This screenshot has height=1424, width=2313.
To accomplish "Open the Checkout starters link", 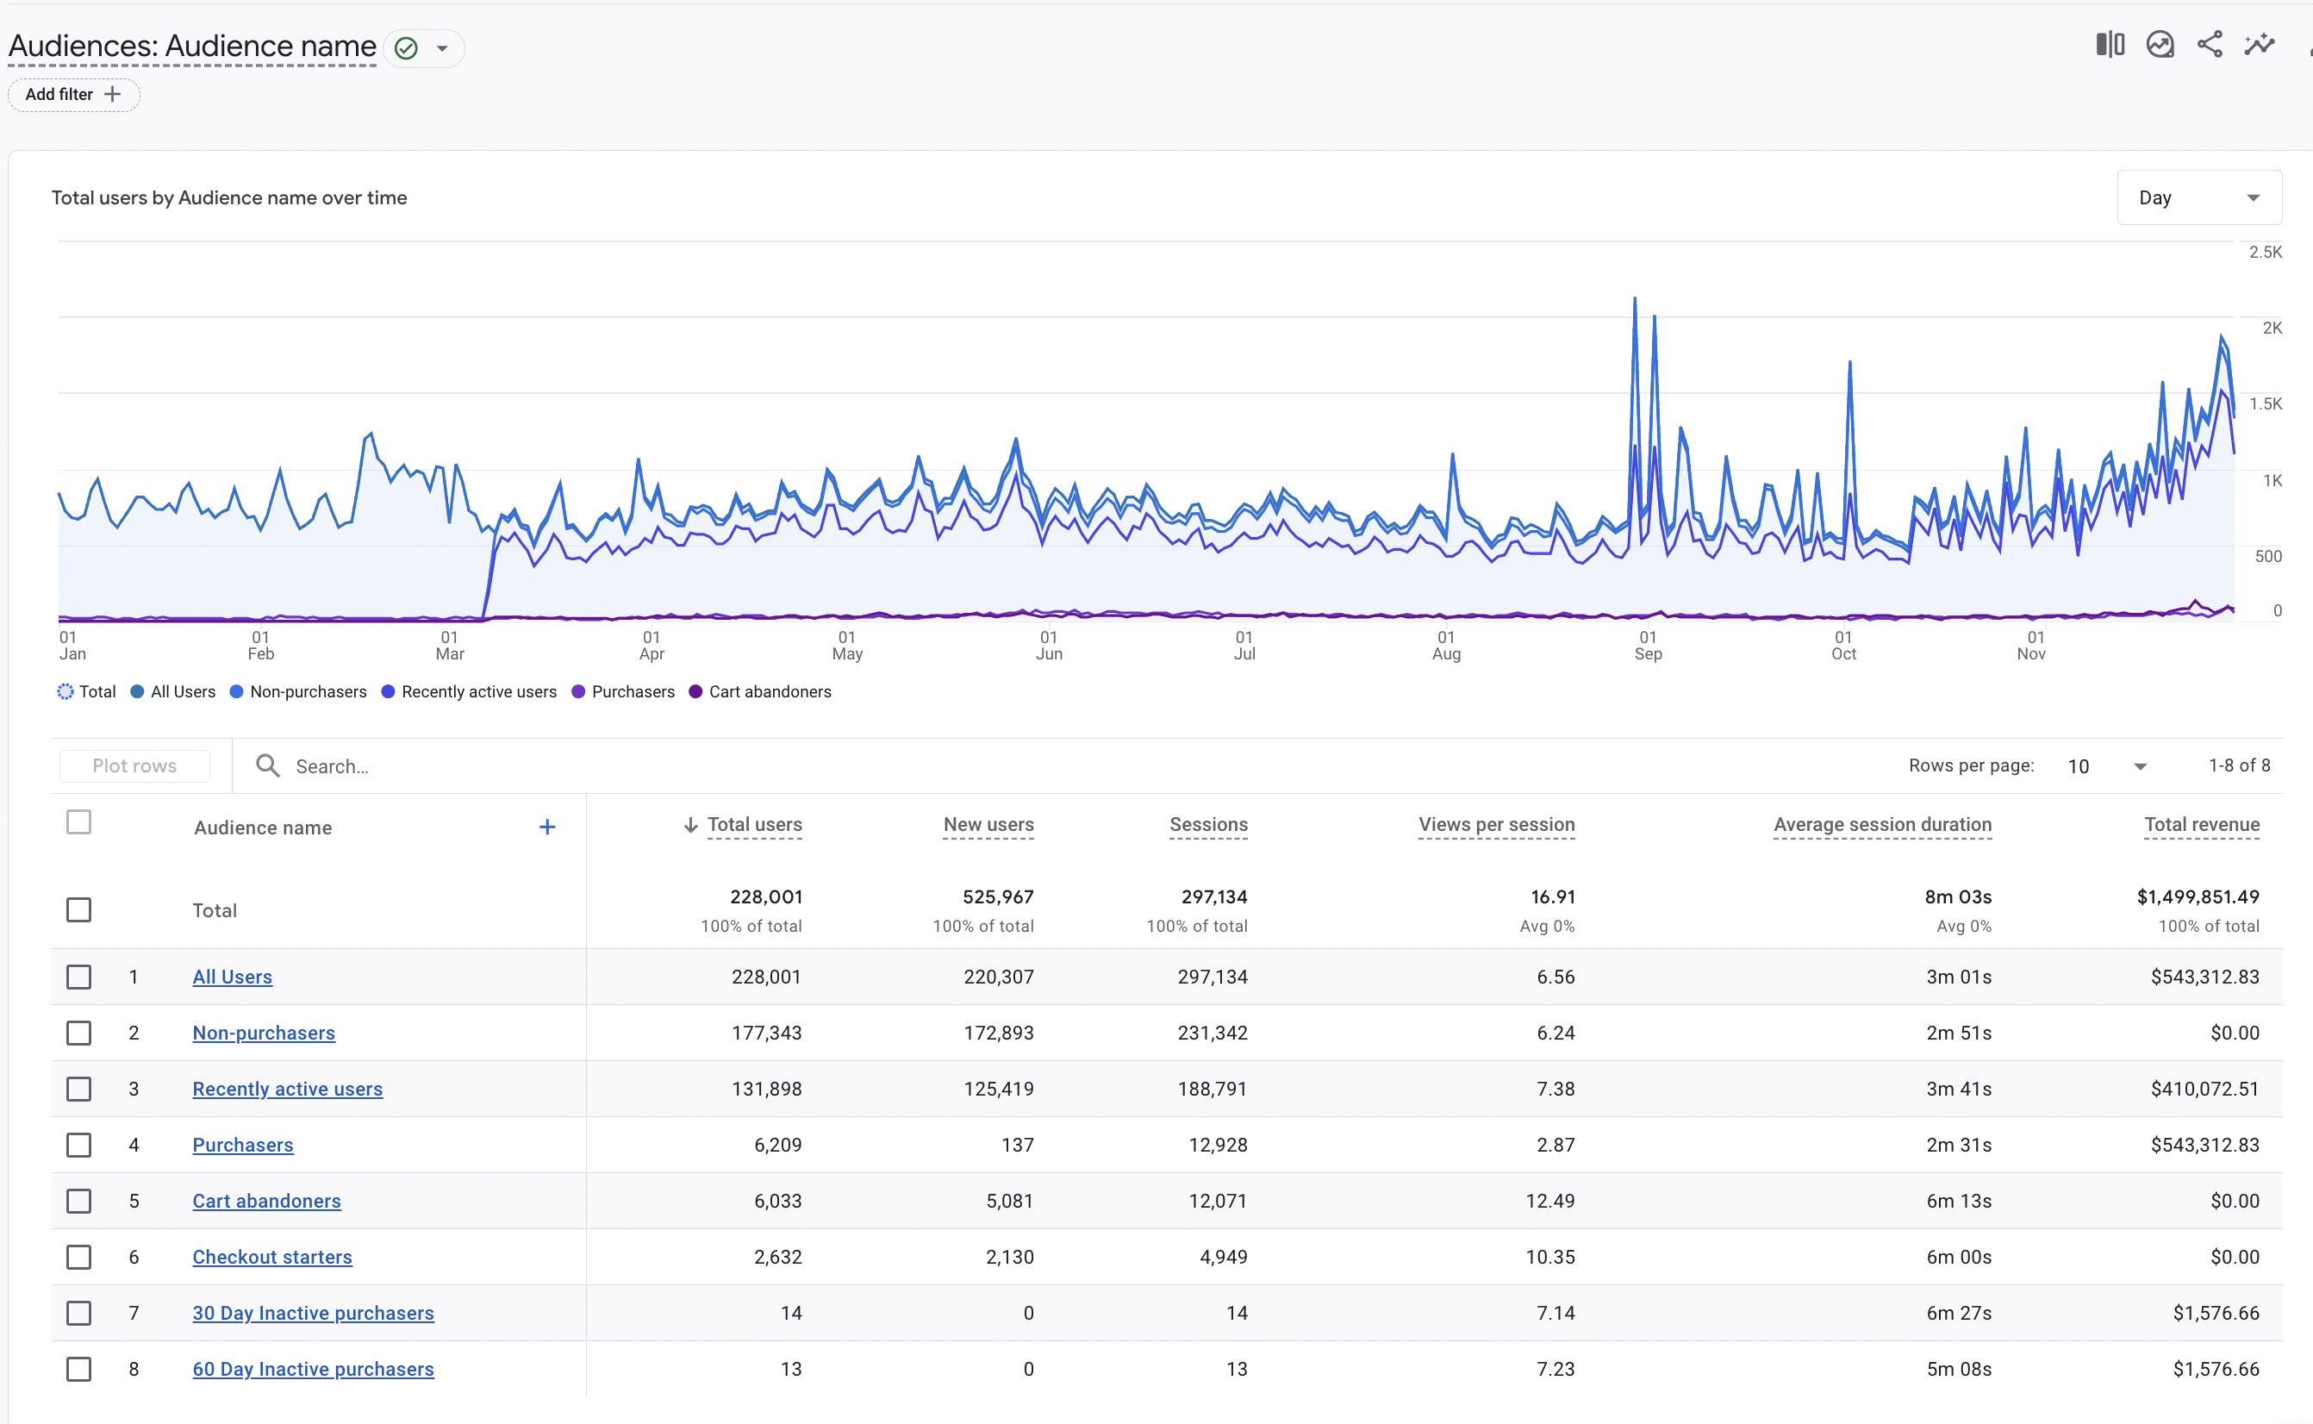I will 272,1258.
